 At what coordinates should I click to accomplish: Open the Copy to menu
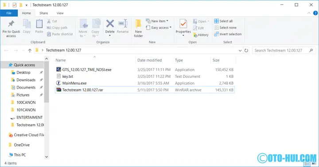pos(95,28)
